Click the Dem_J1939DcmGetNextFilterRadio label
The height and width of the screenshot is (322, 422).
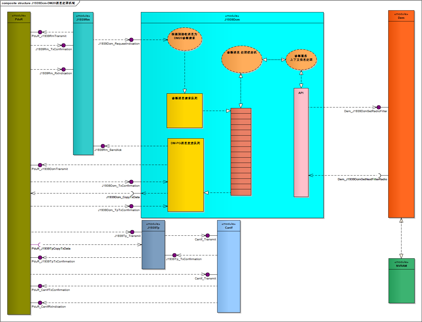[x=362, y=179]
